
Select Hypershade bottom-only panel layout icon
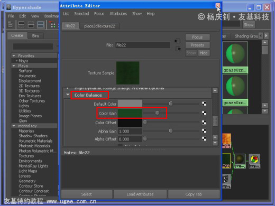(x=31, y=25)
